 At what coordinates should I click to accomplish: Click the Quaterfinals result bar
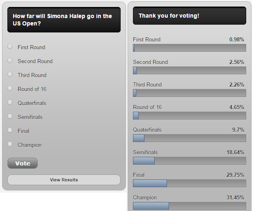(189, 138)
